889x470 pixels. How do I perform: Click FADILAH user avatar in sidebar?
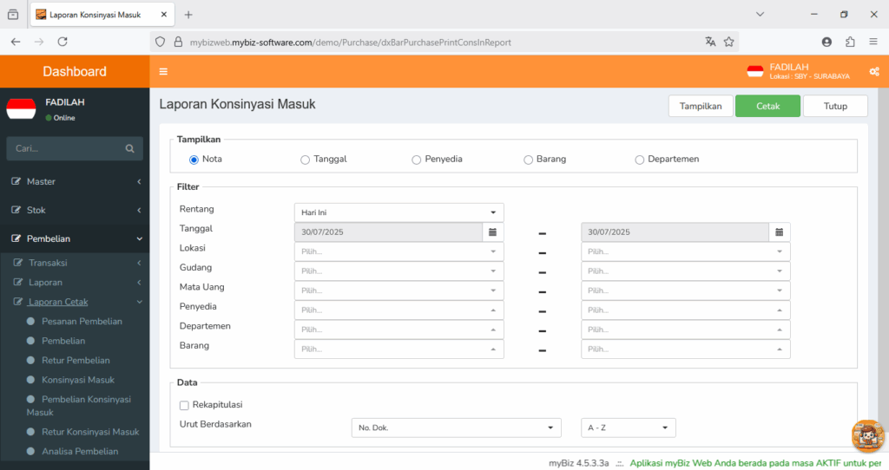(x=21, y=108)
